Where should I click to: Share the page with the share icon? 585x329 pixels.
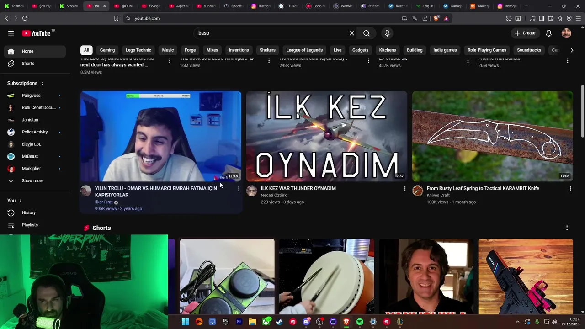click(x=425, y=18)
